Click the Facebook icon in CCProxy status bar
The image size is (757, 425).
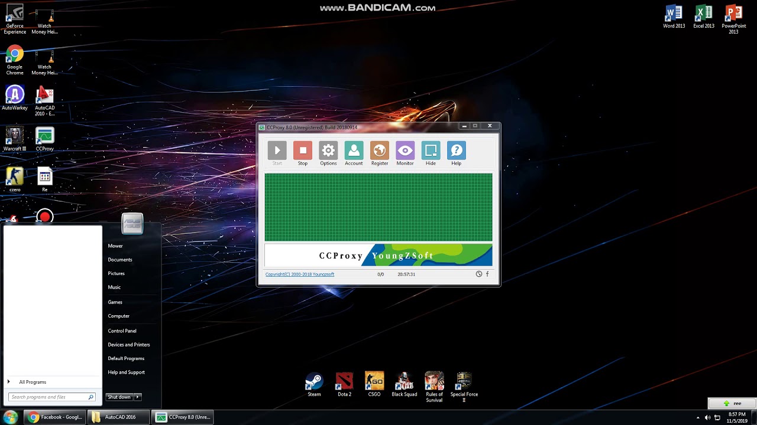click(x=487, y=274)
